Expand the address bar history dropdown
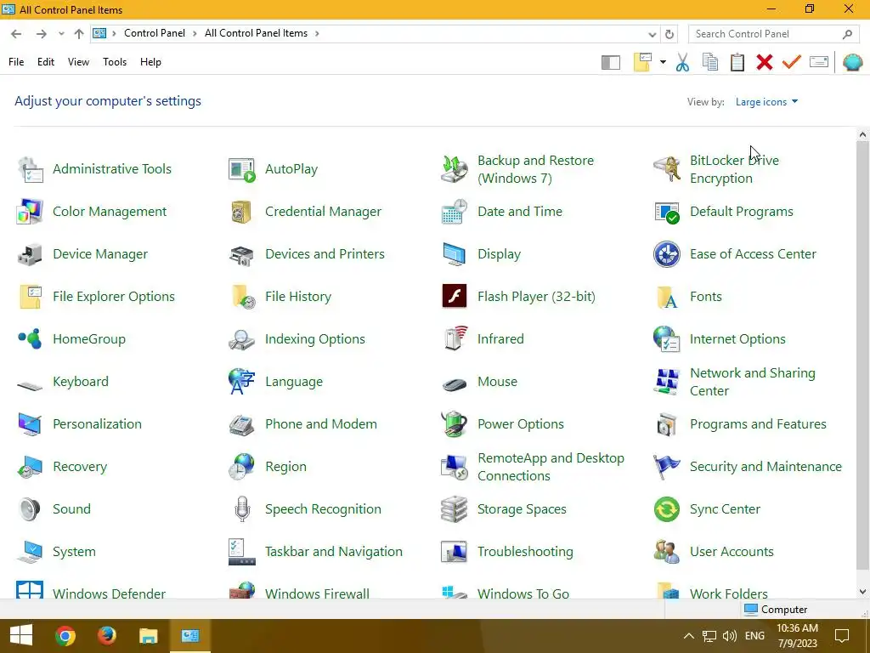 (x=652, y=34)
